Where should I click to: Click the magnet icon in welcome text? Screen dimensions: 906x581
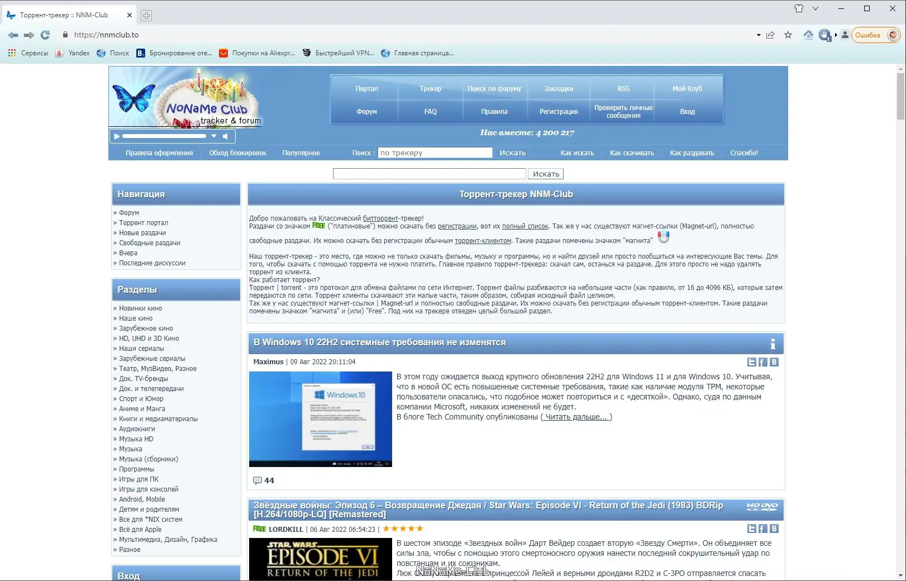(x=663, y=237)
